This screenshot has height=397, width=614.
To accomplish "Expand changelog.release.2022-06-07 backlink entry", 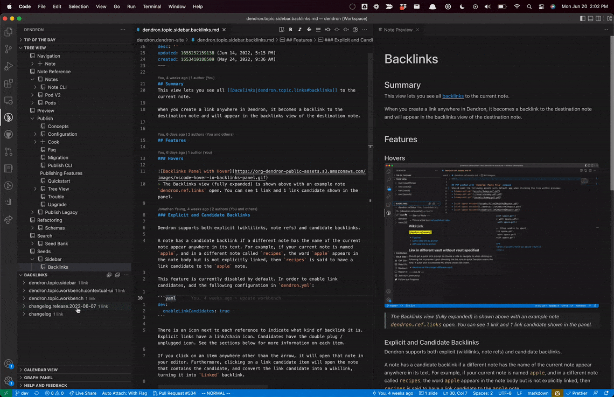I will coord(24,306).
